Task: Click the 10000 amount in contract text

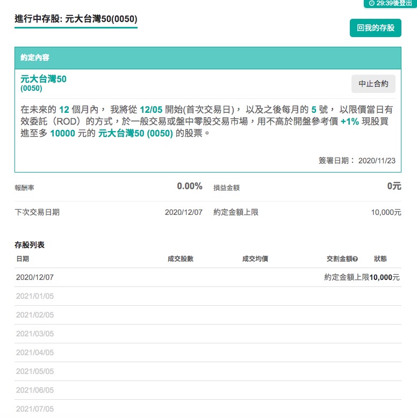Action: pyautogui.click(x=62, y=133)
